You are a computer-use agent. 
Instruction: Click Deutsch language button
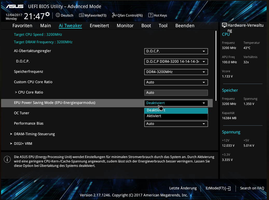pos(65,15)
